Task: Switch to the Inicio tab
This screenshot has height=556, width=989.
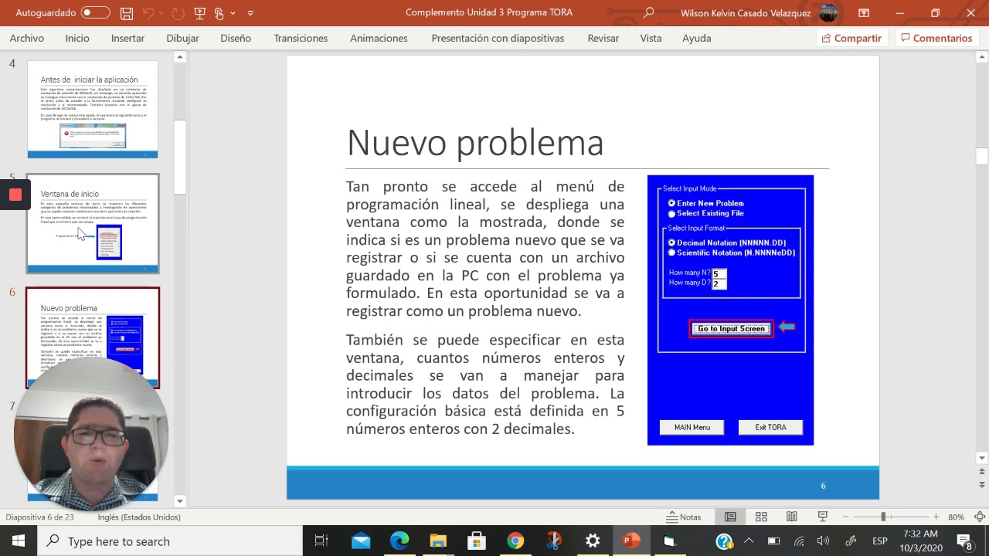Action: click(77, 38)
